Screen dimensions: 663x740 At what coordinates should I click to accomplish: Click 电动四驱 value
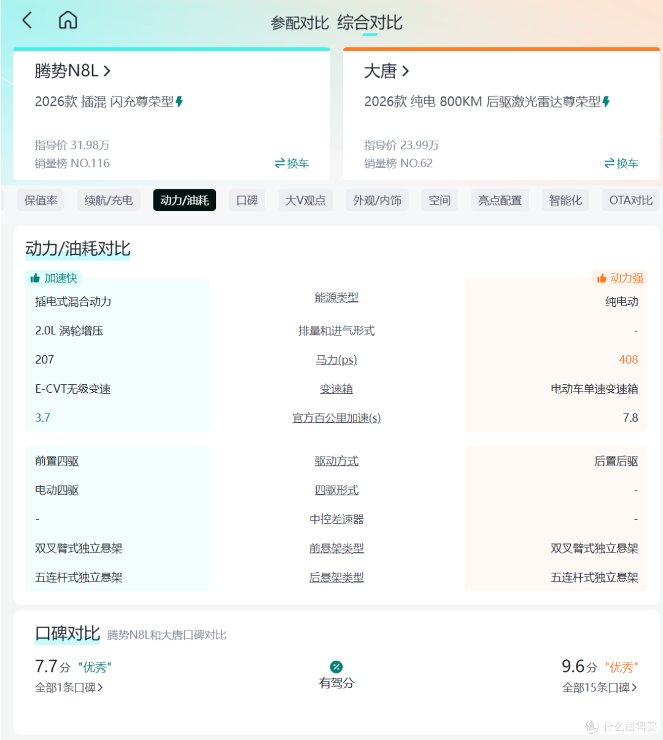pyautogui.click(x=56, y=490)
